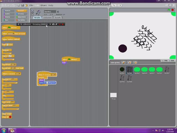Select the delete scissors tool above stage
The height and width of the screenshot is (133, 177).
pyautogui.click(x=114, y=5)
